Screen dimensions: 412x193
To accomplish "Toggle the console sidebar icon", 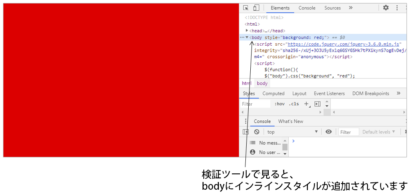I will pyautogui.click(x=246, y=132).
